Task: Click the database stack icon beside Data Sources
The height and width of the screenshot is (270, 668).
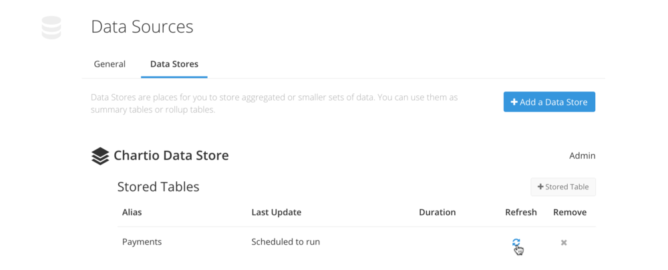Action: (51, 27)
